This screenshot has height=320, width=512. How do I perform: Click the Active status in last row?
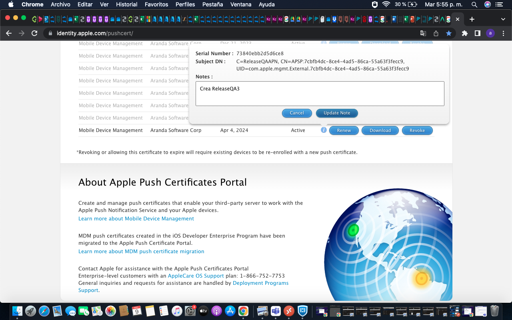pyautogui.click(x=298, y=130)
